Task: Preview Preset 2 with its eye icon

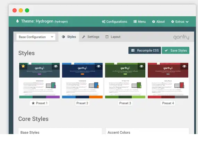Action: click(x=98, y=66)
